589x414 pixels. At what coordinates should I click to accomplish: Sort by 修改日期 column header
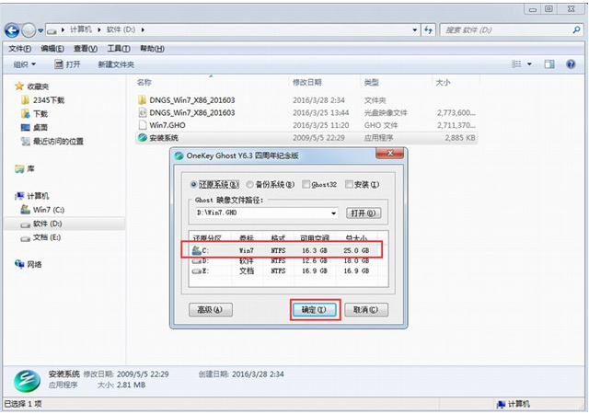point(306,82)
